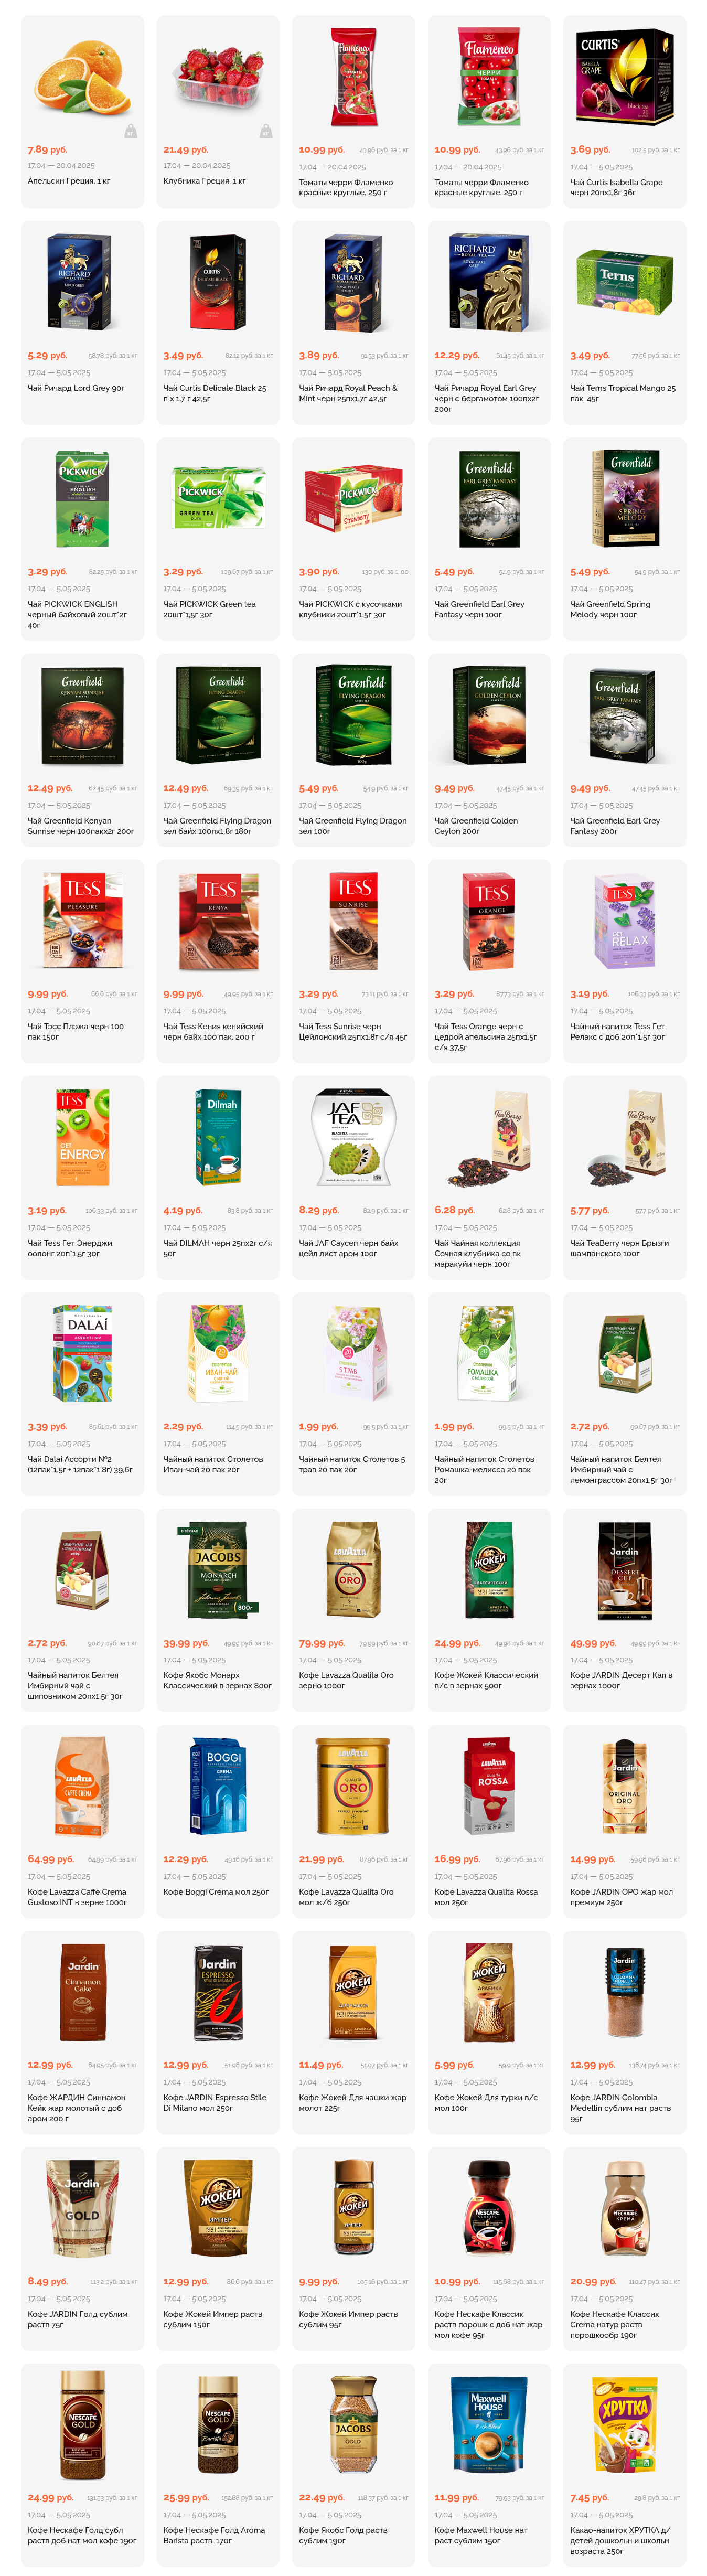
Task: Open the Greenfield Kenyan Sunrise product title
Action: [81, 825]
